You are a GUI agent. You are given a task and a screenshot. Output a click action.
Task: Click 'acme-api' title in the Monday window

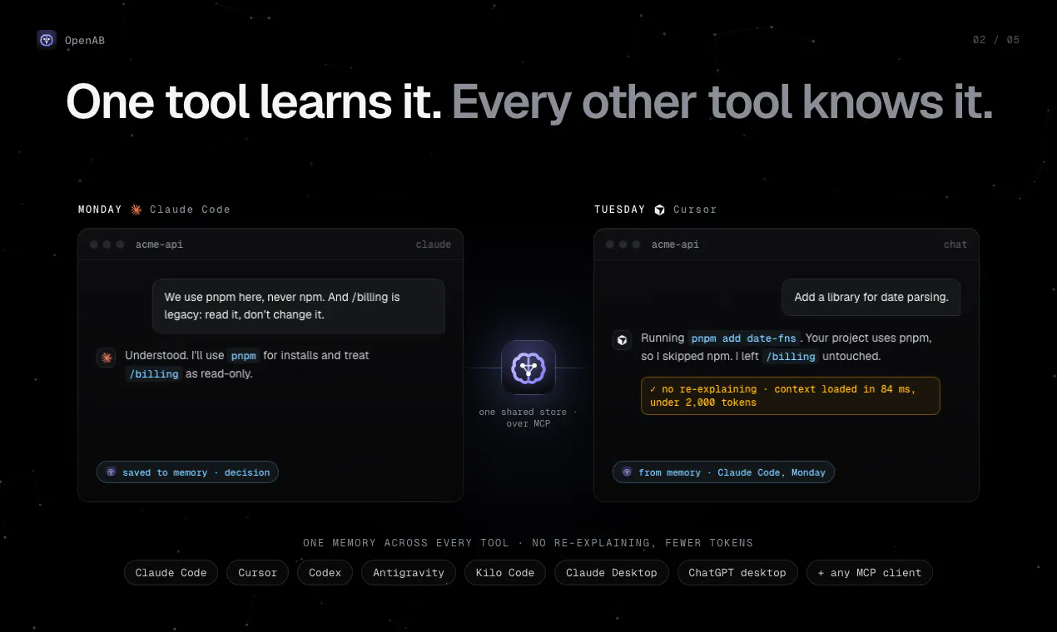pos(160,244)
